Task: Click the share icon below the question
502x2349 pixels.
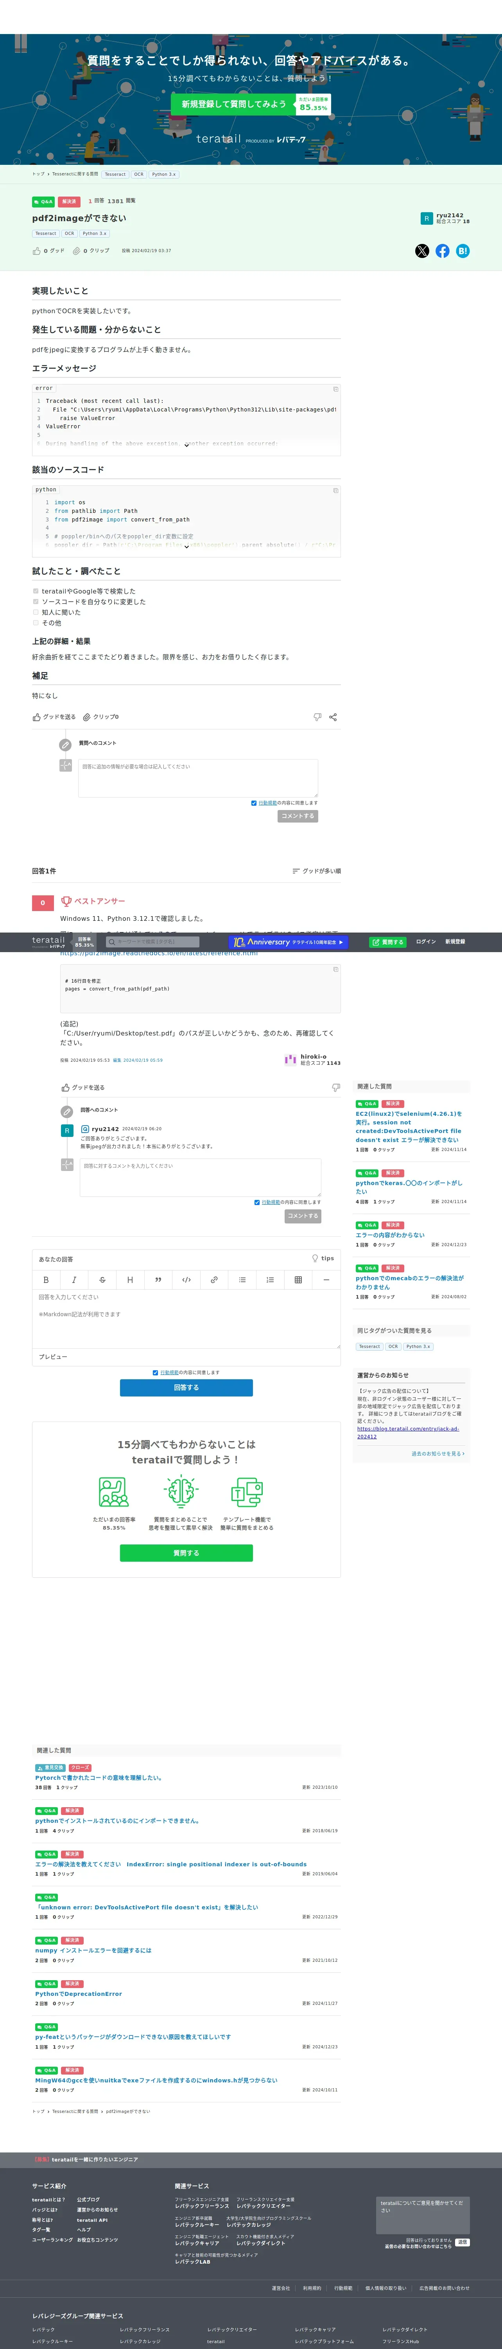Action: [x=333, y=717]
